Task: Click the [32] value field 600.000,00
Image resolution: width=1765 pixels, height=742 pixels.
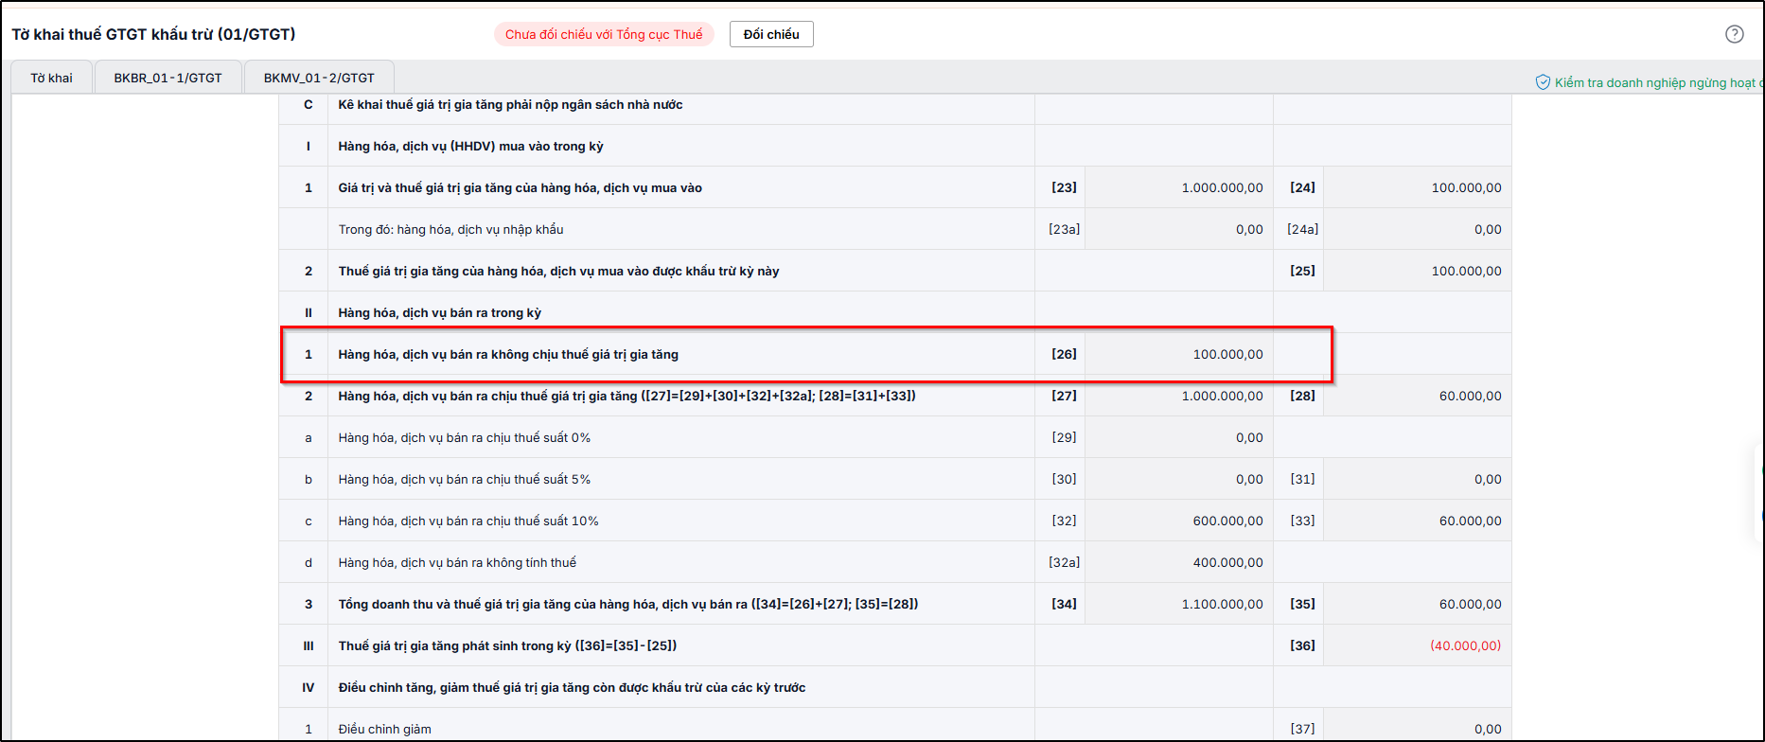Action: [1178, 521]
